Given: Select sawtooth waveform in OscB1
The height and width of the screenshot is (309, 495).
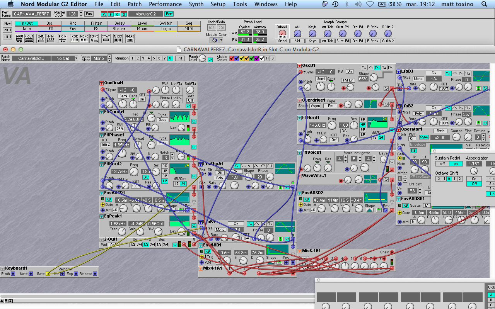Looking at the screenshot, I should click(x=377, y=68).
